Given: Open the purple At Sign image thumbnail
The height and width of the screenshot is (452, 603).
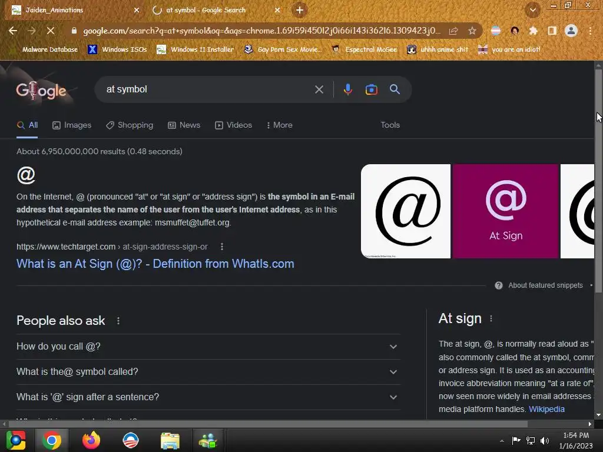Looking at the screenshot, I should click(x=505, y=211).
